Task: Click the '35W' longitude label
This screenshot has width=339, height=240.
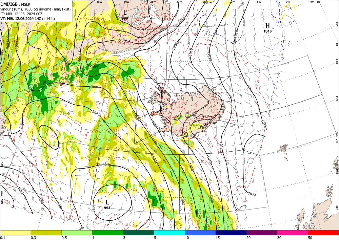Action: (99, 2)
